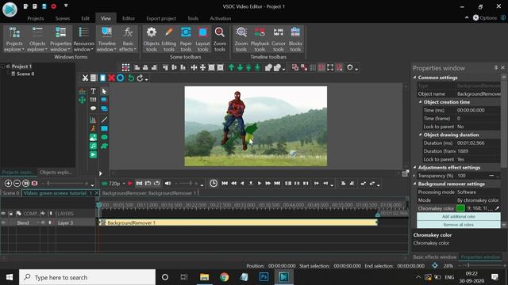Open the Projects ribbon tab

coord(35,18)
